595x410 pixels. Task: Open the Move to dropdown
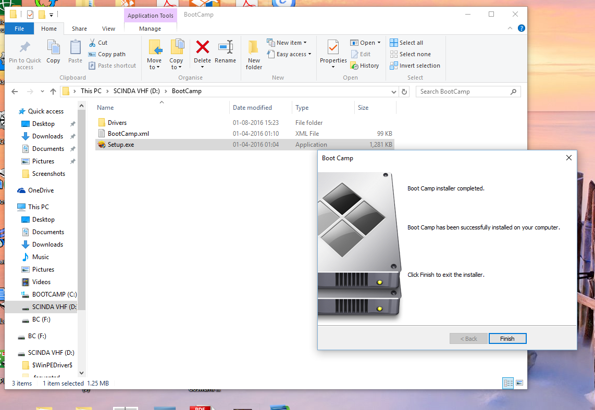154,55
